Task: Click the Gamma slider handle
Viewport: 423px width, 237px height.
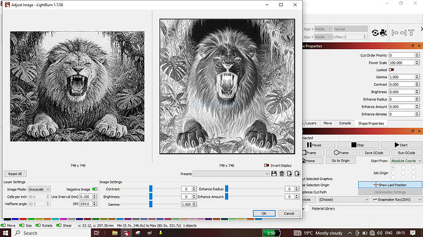Action: 151,204
